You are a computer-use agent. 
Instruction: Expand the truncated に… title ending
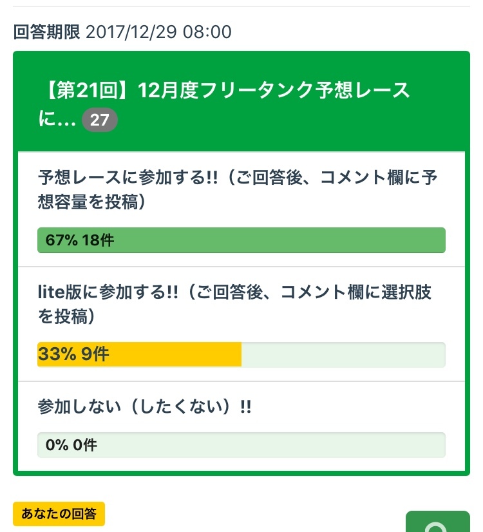click(58, 120)
